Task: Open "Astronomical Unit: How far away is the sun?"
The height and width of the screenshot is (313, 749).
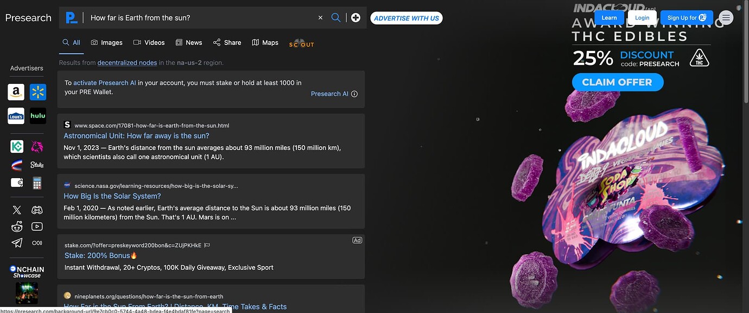Action: pos(136,136)
